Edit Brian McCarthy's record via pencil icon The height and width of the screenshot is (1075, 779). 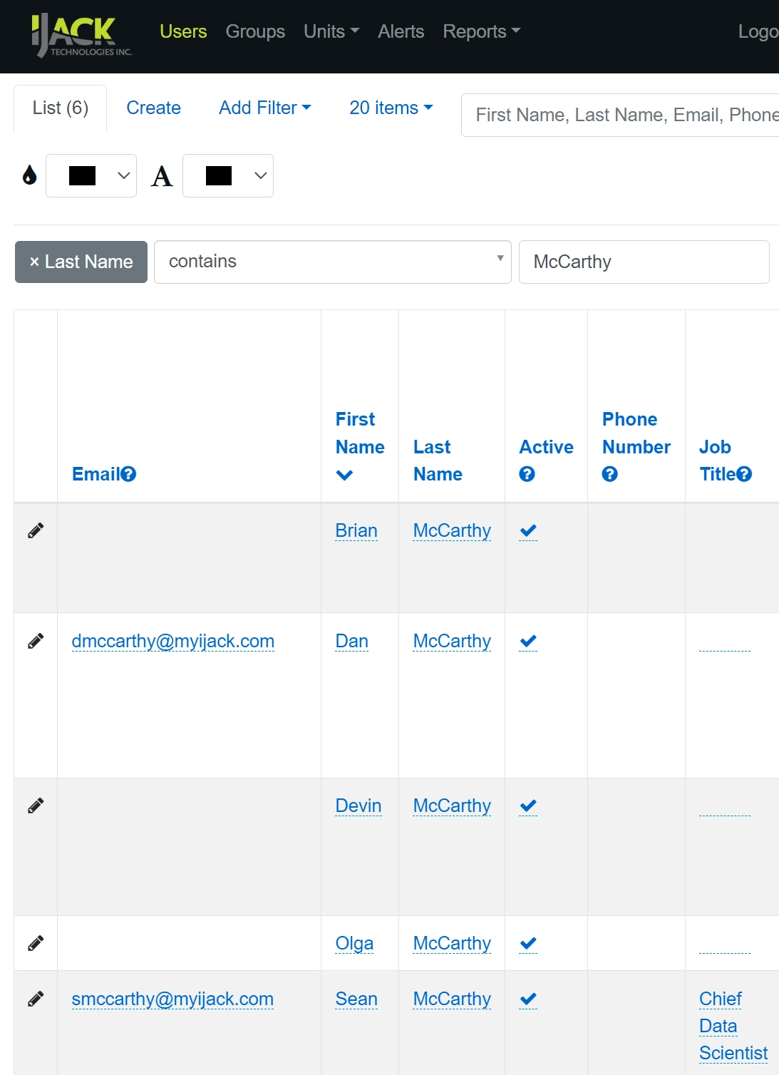coord(36,530)
